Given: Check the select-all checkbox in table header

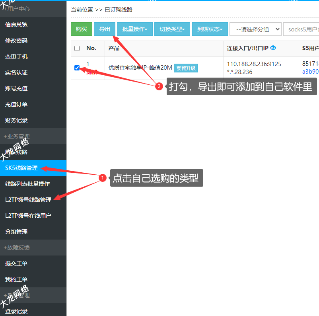Looking at the screenshot, I should tap(77, 48).
